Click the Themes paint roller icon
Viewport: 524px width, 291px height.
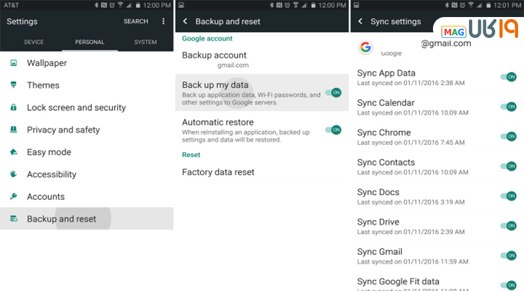[13, 85]
